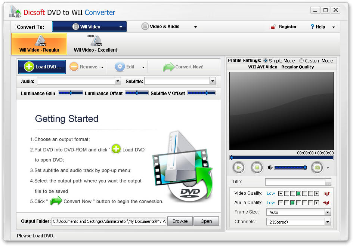Click the Dicsoft app logo icon in title bar
Image resolution: width=353 pixels, height=246 pixels.
tap(15, 12)
